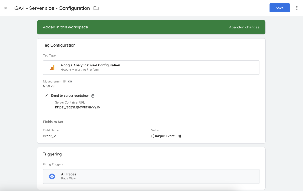Select the GA4 Configuration tag type card
This screenshot has height=191, width=303.
(x=151, y=67)
